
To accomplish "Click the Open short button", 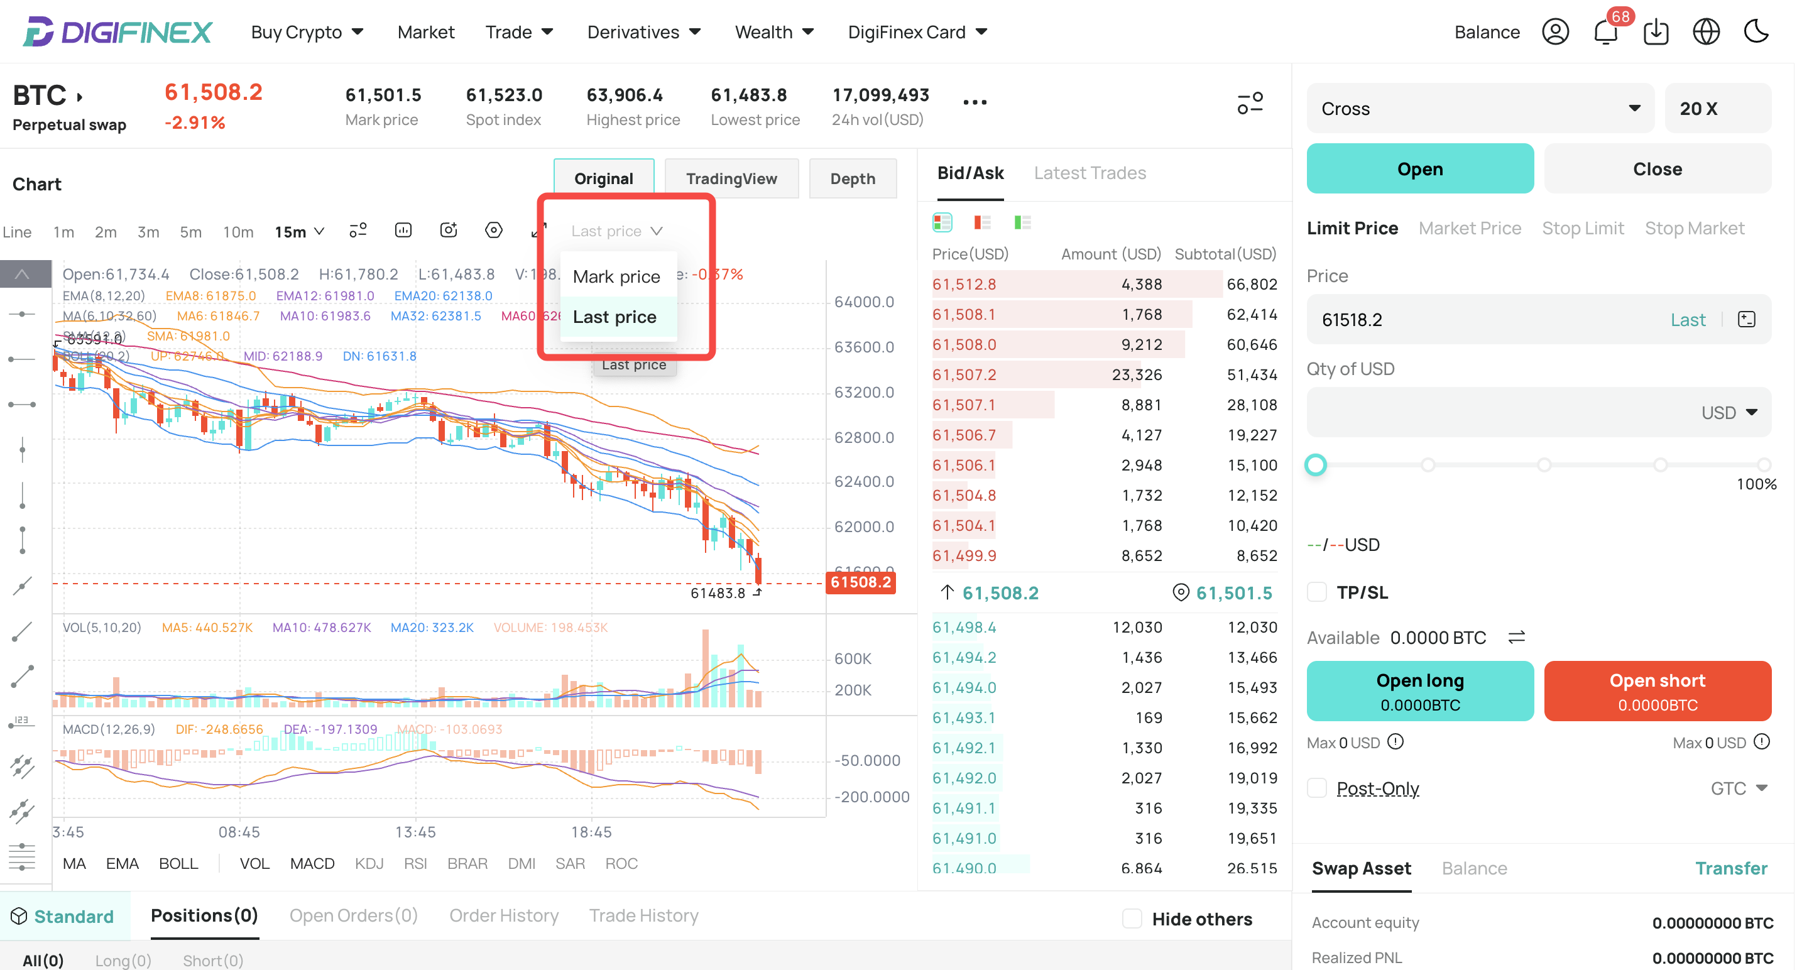I will coord(1657,690).
